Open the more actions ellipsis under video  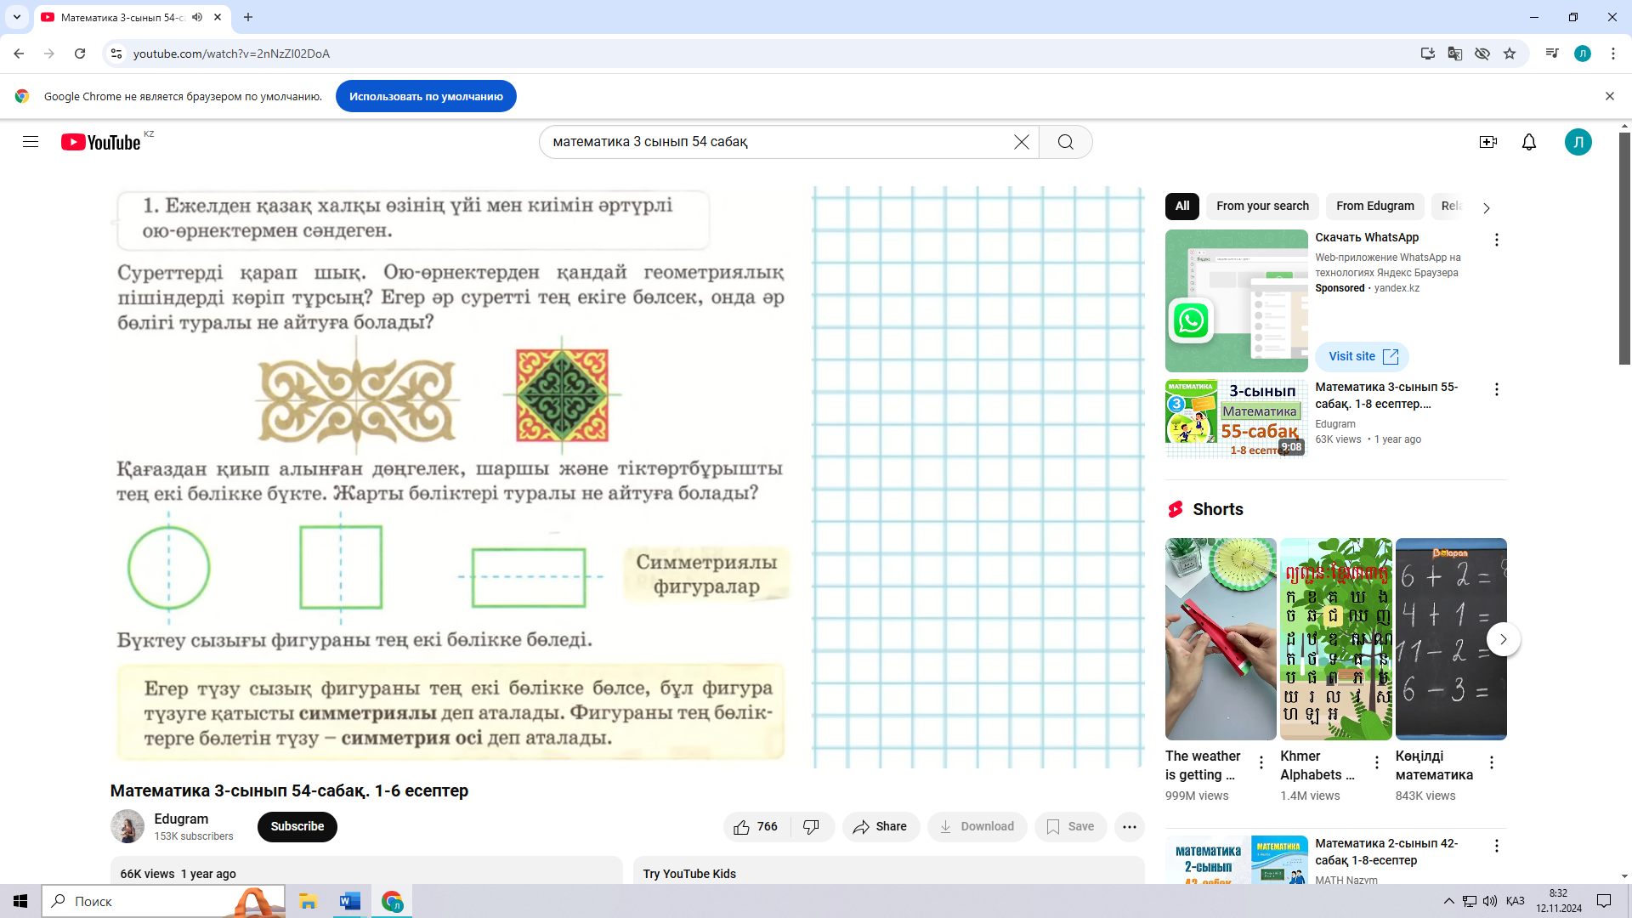[x=1129, y=826]
